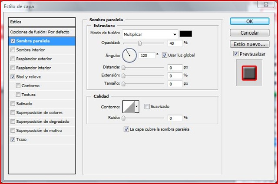Enable the Satinado checkbox
Screen dimensions: 278x184
pos(13,104)
